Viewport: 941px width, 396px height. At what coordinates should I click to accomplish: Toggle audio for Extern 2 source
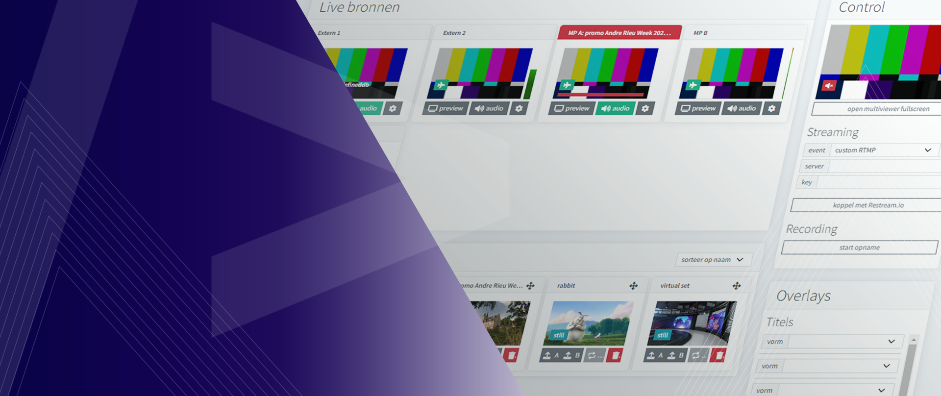click(489, 108)
